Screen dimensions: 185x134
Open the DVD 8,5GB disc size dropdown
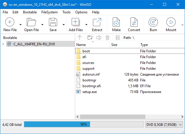tap(164, 124)
